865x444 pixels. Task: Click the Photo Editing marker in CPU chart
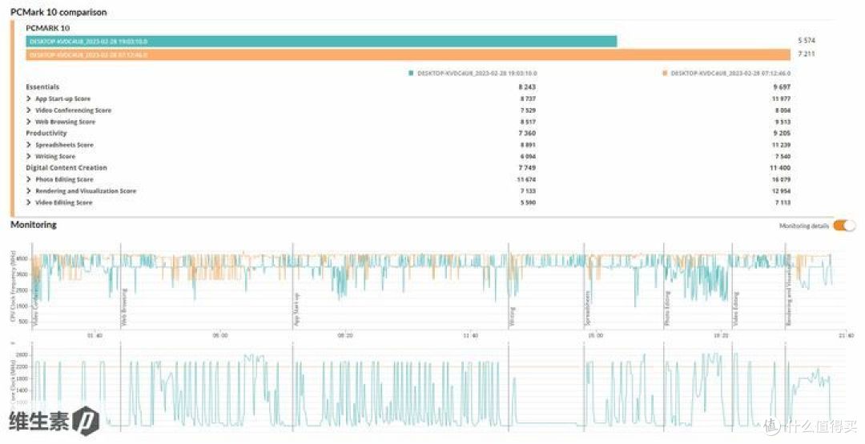tap(667, 309)
